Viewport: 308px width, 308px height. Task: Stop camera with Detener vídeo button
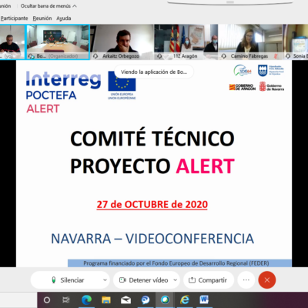[144, 280]
